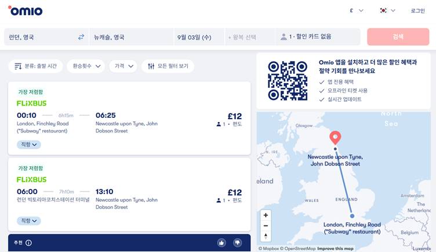The height and width of the screenshot is (252, 436).
Task: Click the 로그인 link
Action: point(417,11)
